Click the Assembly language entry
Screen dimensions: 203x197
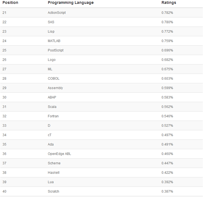pos(55,88)
